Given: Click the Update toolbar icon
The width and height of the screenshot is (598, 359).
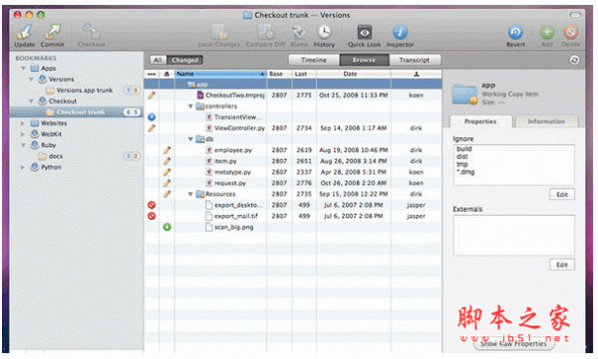Looking at the screenshot, I should click(24, 32).
